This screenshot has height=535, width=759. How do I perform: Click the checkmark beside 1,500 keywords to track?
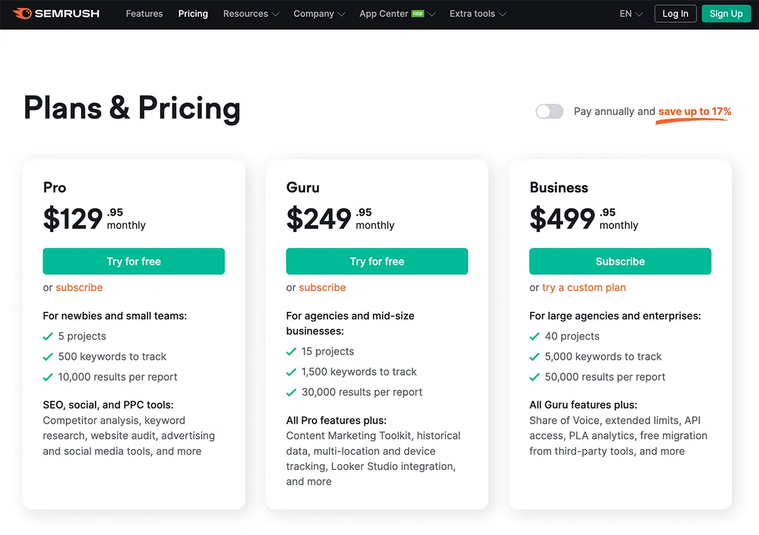pyautogui.click(x=291, y=372)
